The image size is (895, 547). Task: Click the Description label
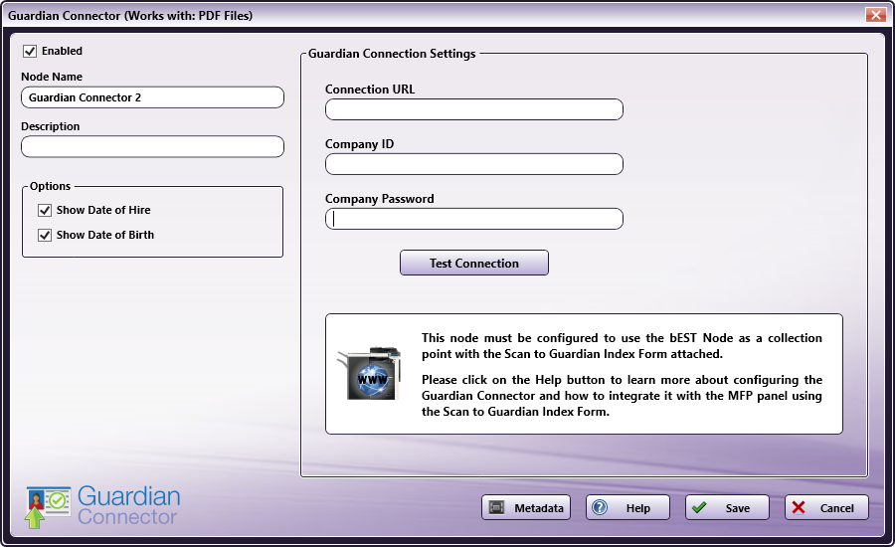click(51, 126)
